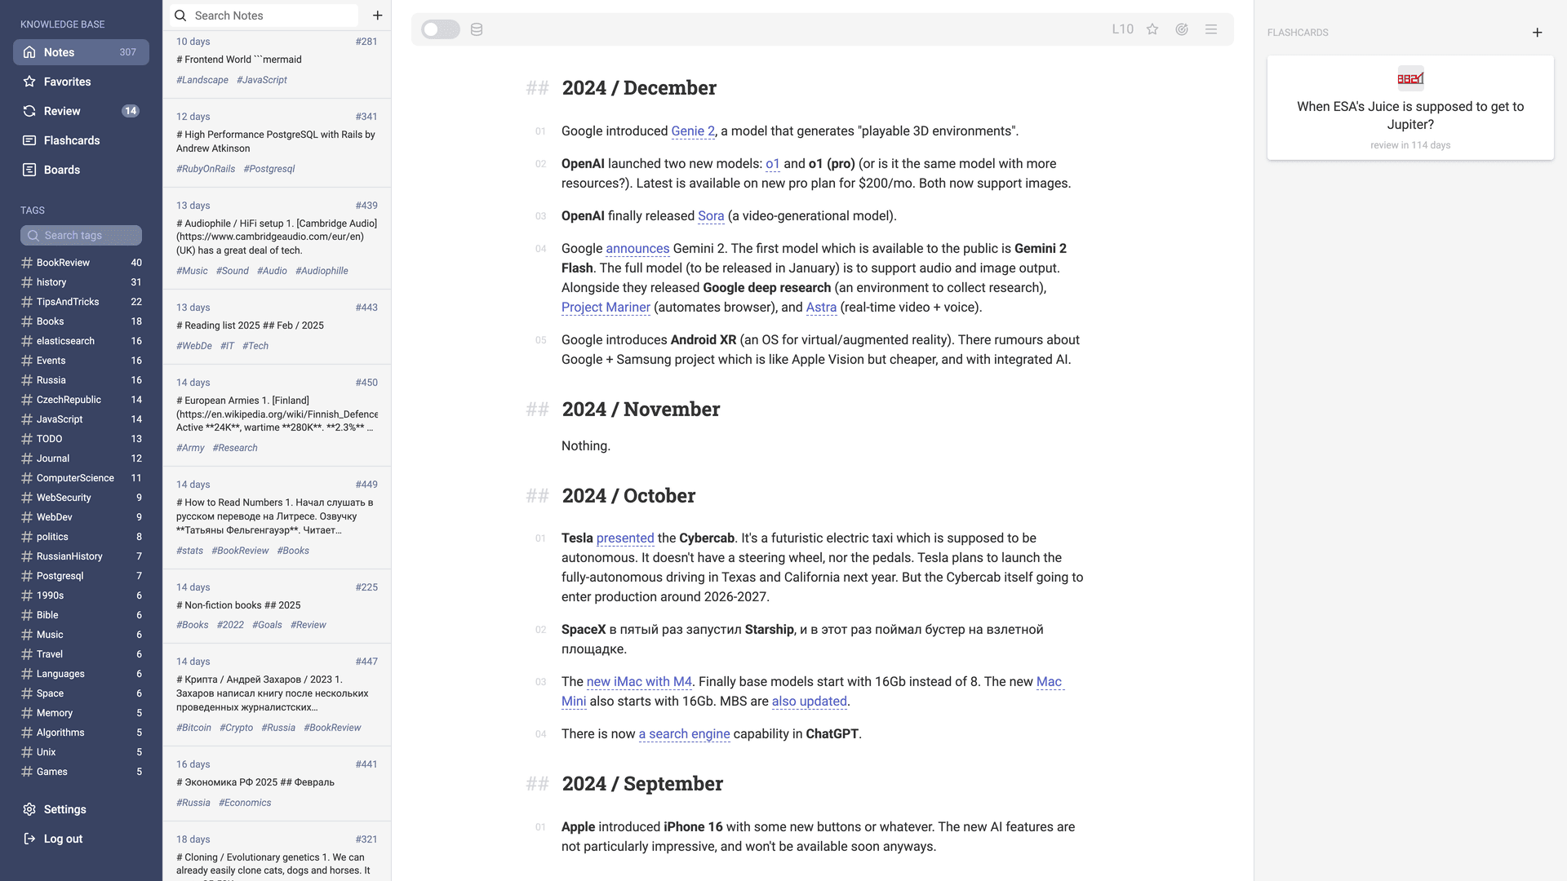Click the #Audiophille tag on note #439
The width and height of the screenshot is (1567, 881).
pyautogui.click(x=322, y=271)
